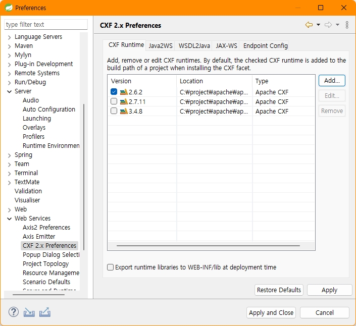Image resolution: width=356 pixels, height=326 pixels.
Task: Collapse the Web Services tree node
Action: click(x=9, y=219)
